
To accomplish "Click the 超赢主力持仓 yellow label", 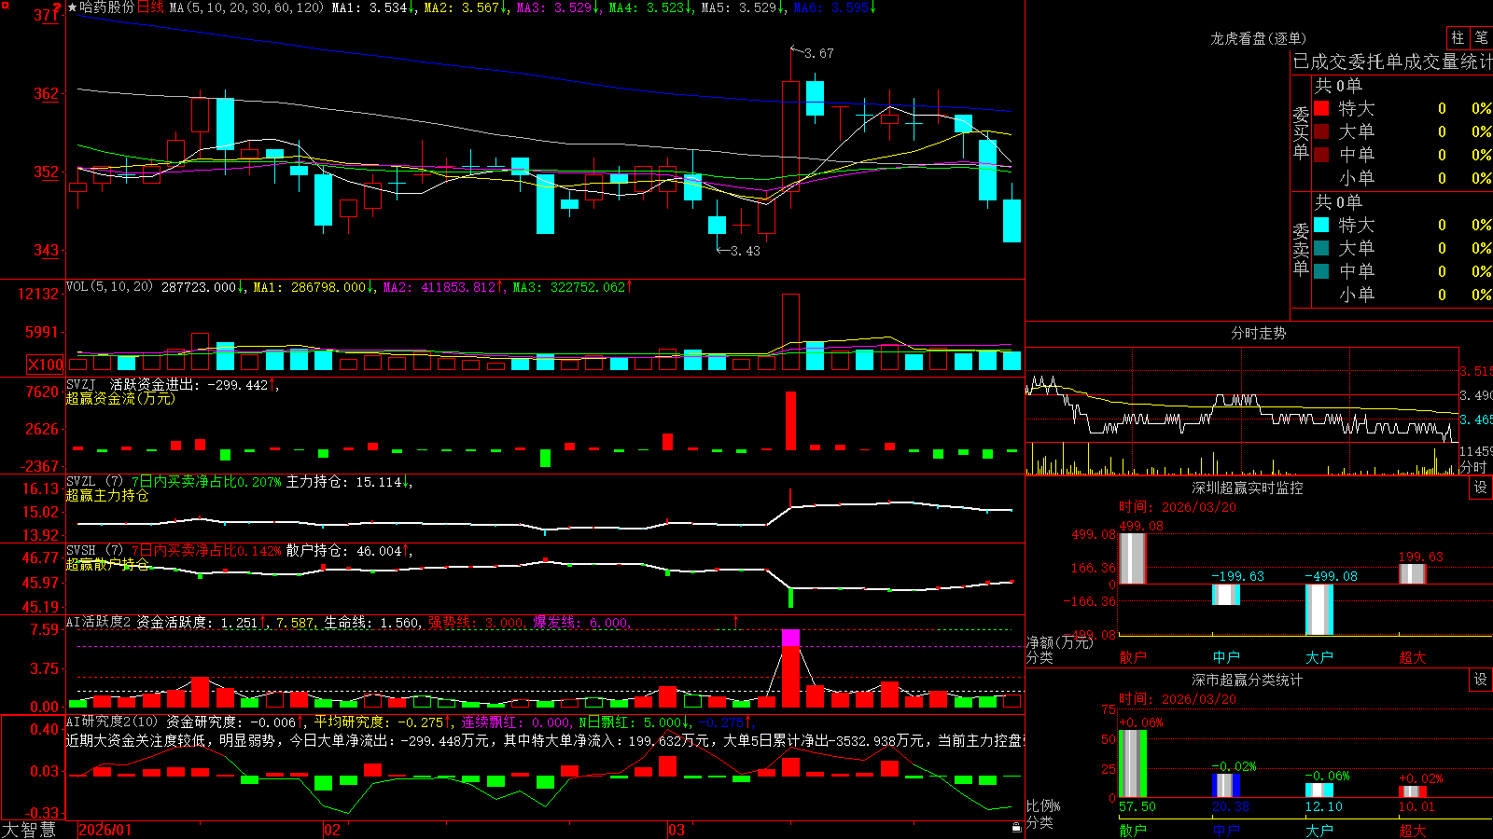I will (107, 495).
